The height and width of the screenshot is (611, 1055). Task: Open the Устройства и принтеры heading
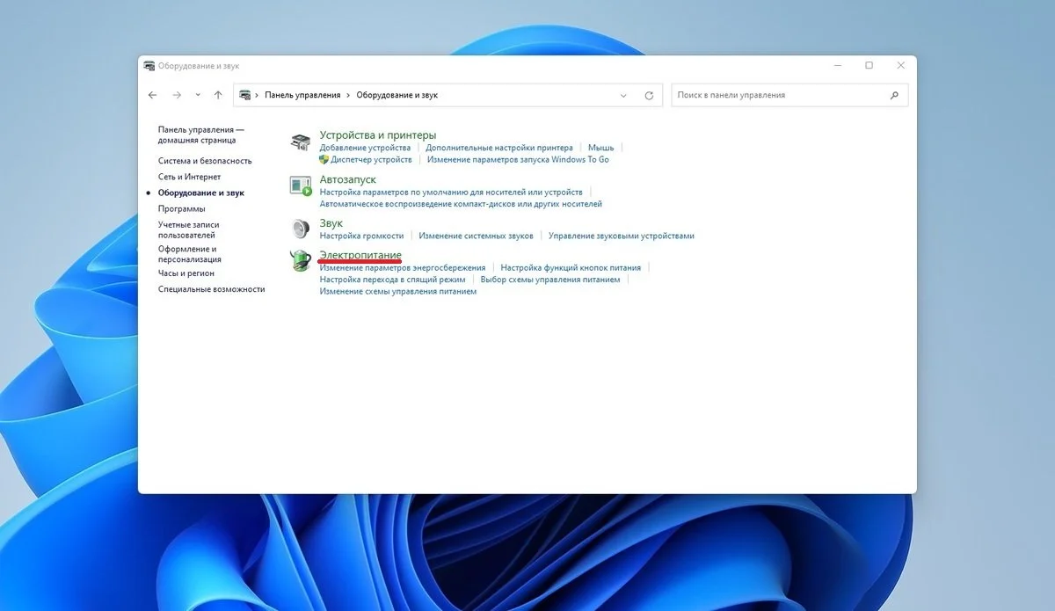[378, 135]
